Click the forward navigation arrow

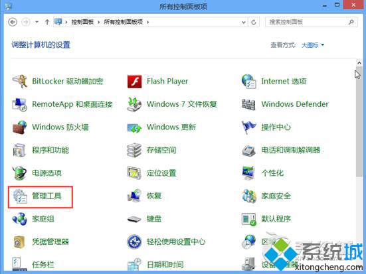pyautogui.click(x=26, y=22)
